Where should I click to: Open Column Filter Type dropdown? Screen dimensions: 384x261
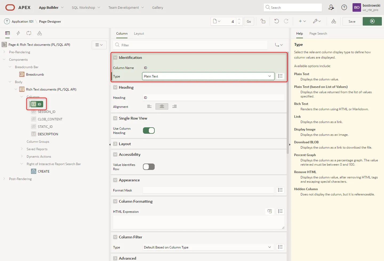208,247
